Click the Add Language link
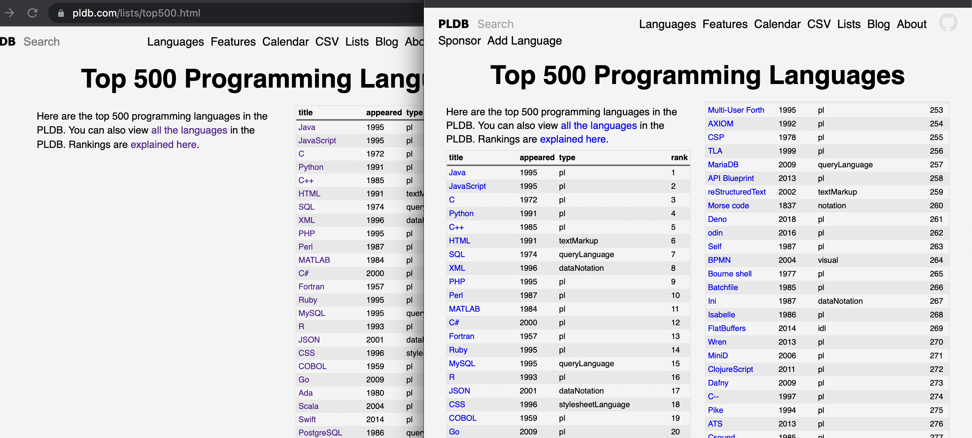Viewport: 972px width, 438px height. (524, 40)
